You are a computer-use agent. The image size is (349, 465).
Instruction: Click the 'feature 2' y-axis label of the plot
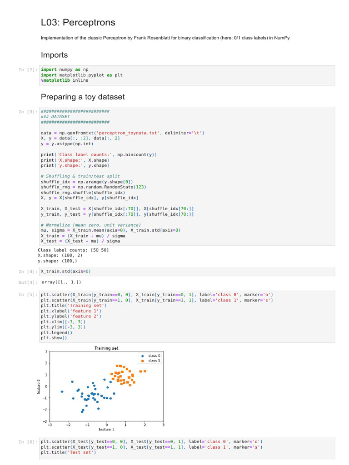coord(39,387)
